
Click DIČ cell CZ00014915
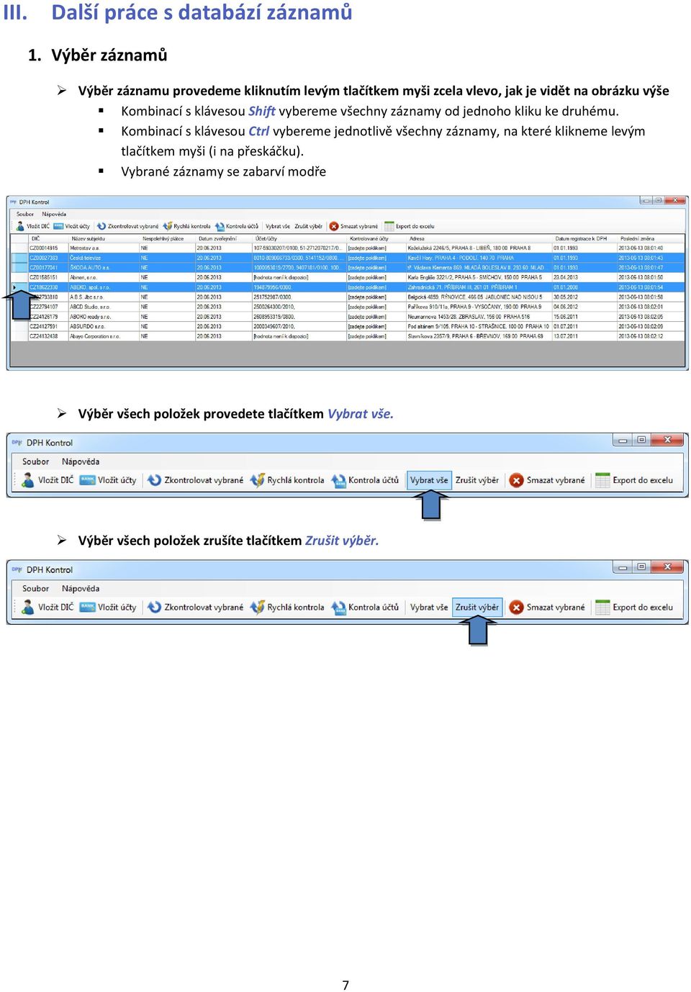click(48, 248)
